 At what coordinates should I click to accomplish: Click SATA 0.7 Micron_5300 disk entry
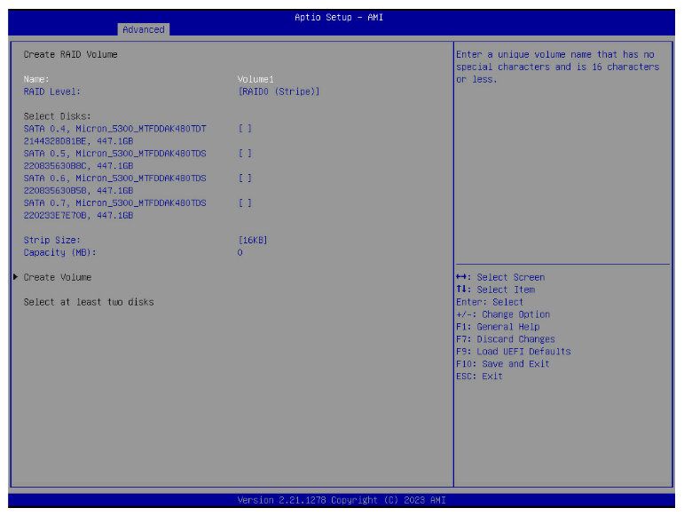click(x=114, y=203)
